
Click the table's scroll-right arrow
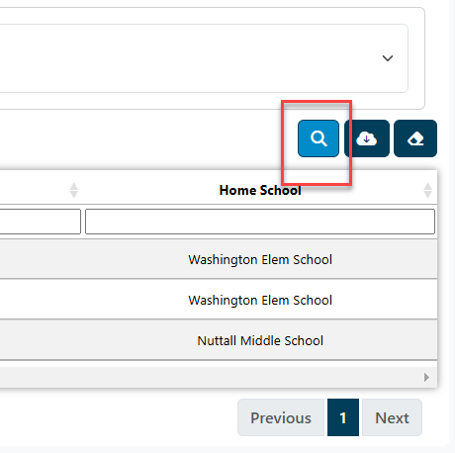(426, 377)
